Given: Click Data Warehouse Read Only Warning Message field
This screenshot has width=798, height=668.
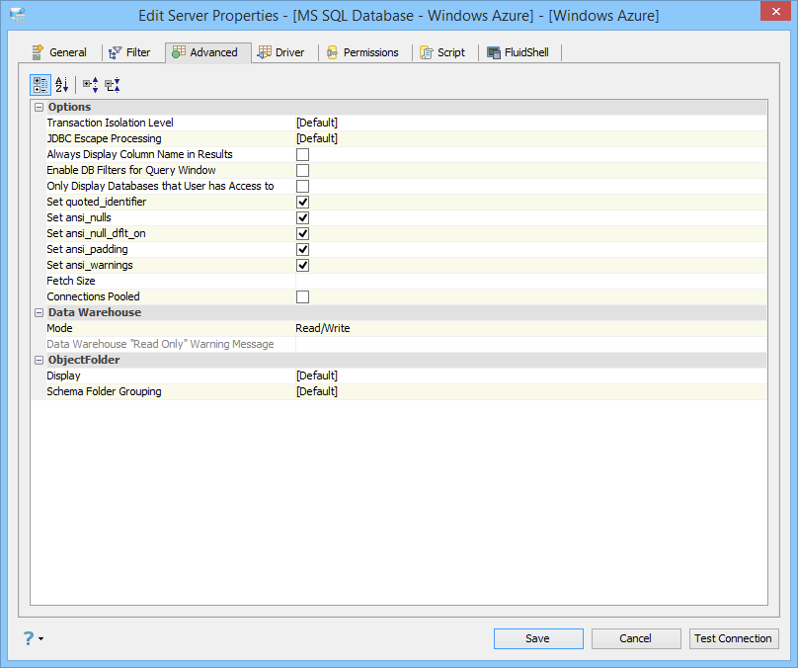Looking at the screenshot, I should (530, 344).
